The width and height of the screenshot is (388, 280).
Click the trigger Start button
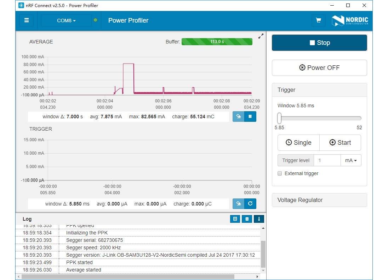(340, 143)
